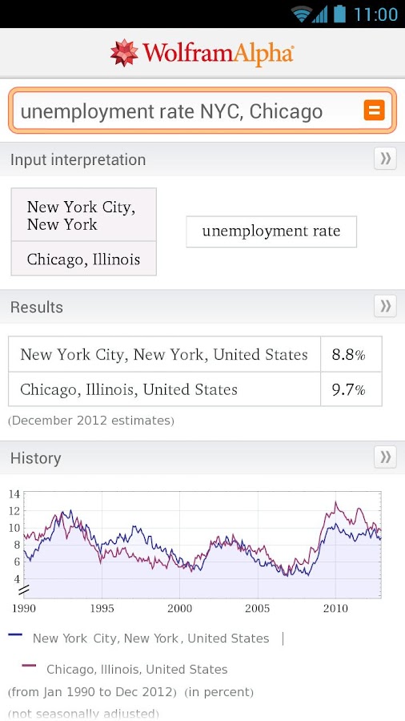Expand the Input interpretation section arrow
Image resolution: width=405 pixels, height=721 pixels.
385,159
